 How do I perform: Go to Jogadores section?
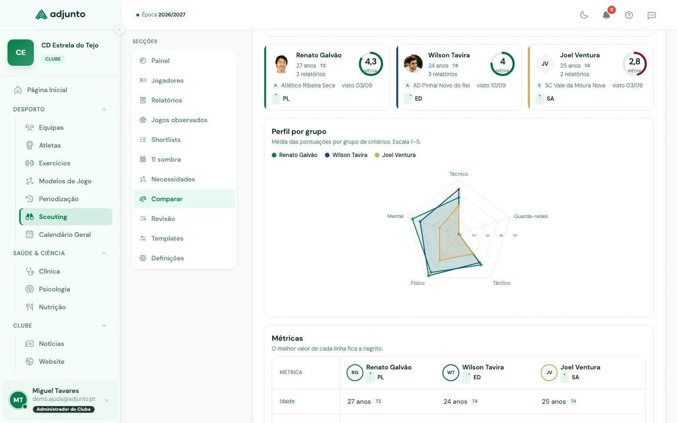tap(184, 80)
